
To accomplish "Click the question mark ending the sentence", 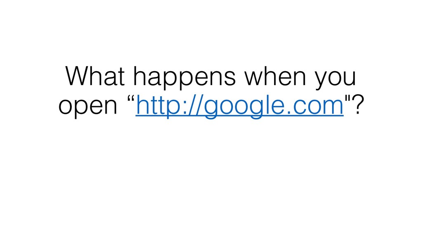I will coord(358,105).
